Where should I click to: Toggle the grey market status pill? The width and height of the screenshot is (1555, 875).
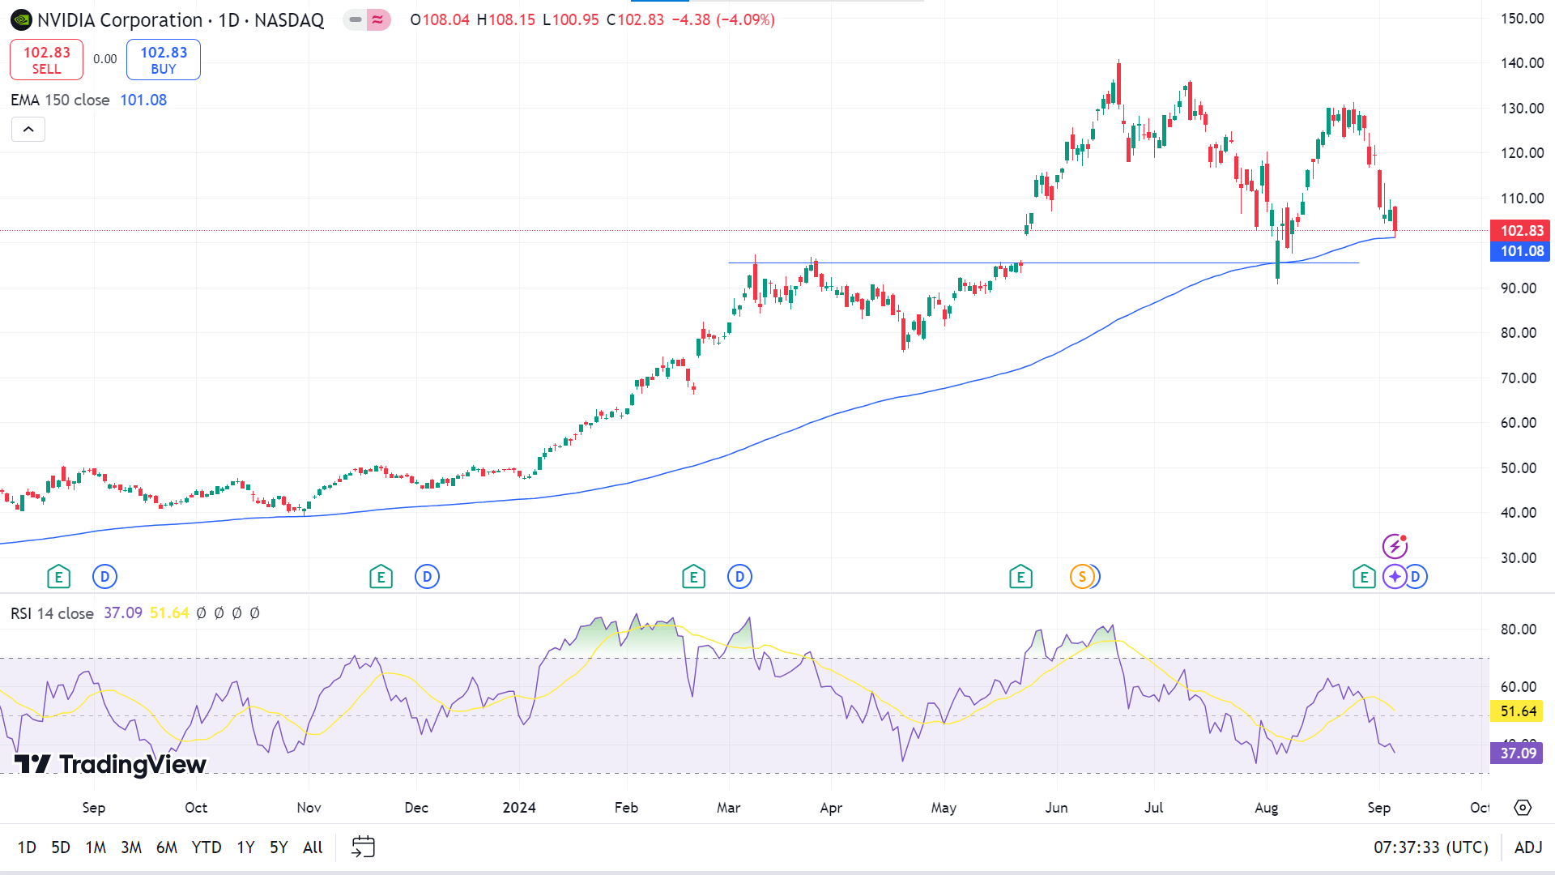[x=355, y=19]
